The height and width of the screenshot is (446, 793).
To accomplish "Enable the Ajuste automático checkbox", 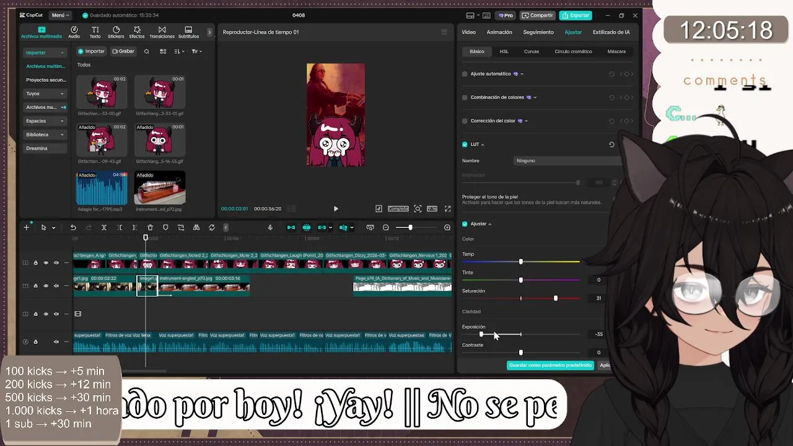I will (x=465, y=74).
